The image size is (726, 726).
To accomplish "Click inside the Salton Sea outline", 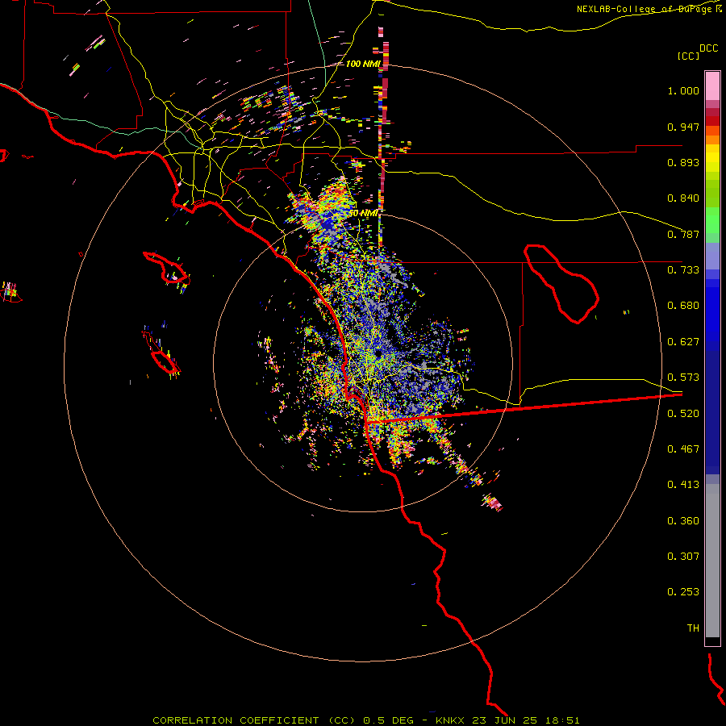I will (562, 285).
